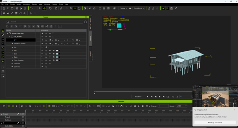Image resolution: width=238 pixels, height=128 pixels.
Task: Collapse the Project track in timeline
Action: click(1, 114)
